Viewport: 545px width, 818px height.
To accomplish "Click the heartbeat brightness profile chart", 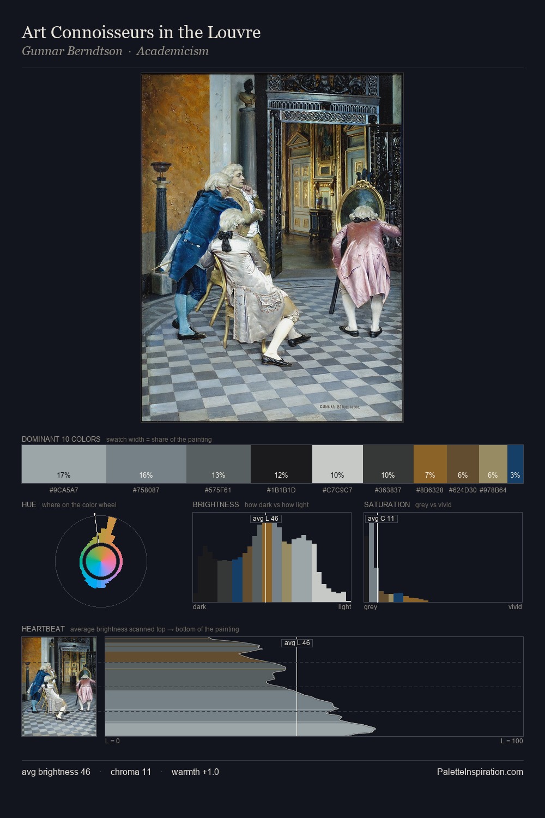I will [x=314, y=686].
